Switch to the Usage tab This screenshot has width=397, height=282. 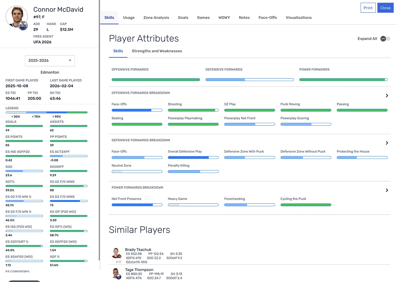click(x=129, y=18)
